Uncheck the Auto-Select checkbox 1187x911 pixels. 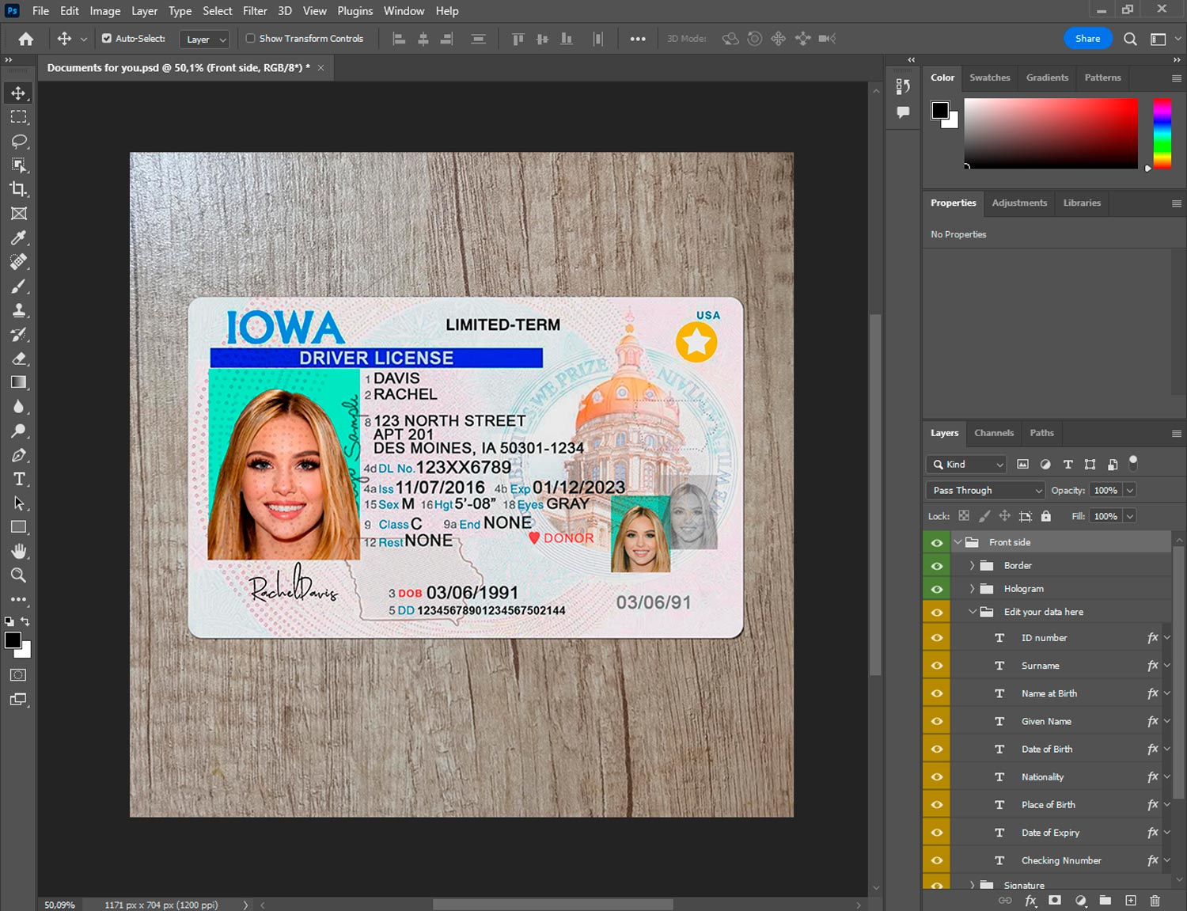[107, 38]
